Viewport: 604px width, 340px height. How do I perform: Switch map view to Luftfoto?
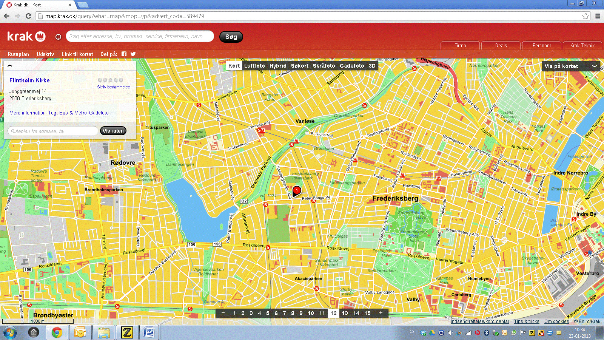pos(254,66)
